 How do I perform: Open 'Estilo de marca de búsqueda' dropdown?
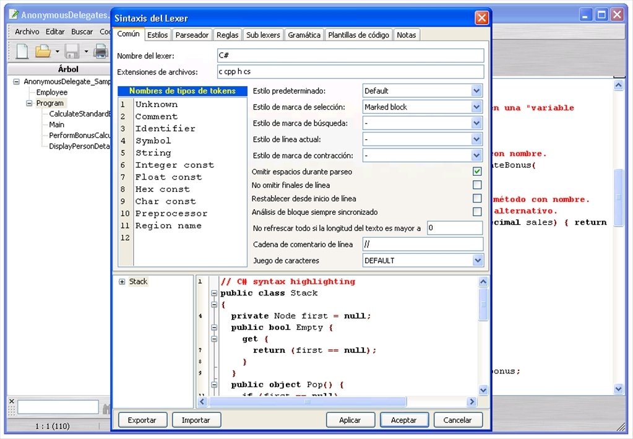[x=476, y=123]
